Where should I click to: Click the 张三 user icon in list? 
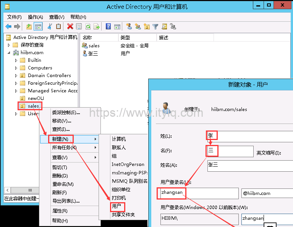point(85,53)
